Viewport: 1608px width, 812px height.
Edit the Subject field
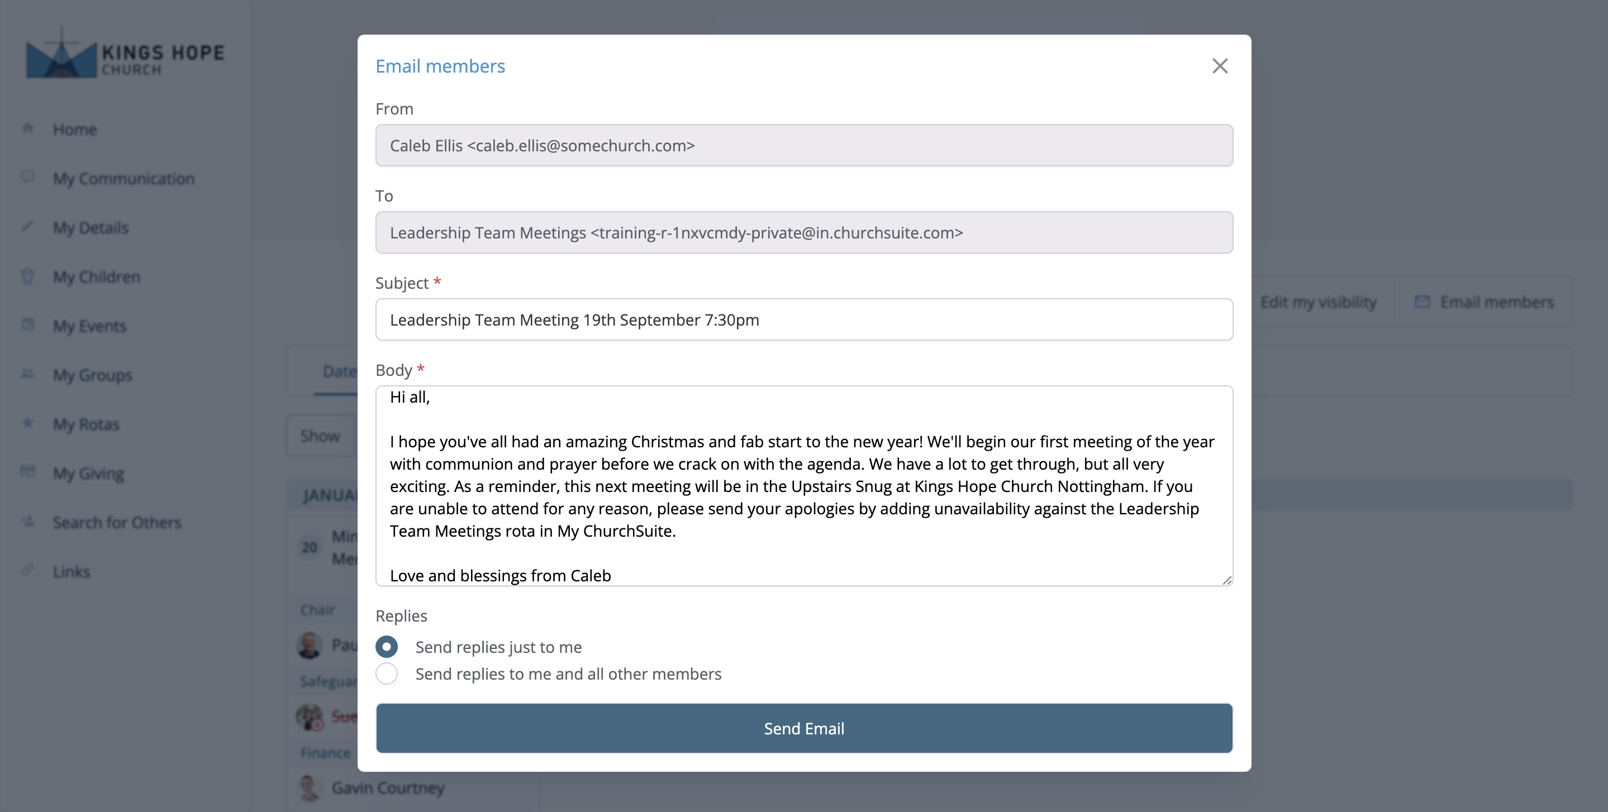[804, 319]
